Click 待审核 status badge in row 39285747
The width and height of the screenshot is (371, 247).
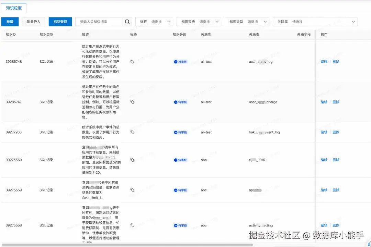click(180, 102)
